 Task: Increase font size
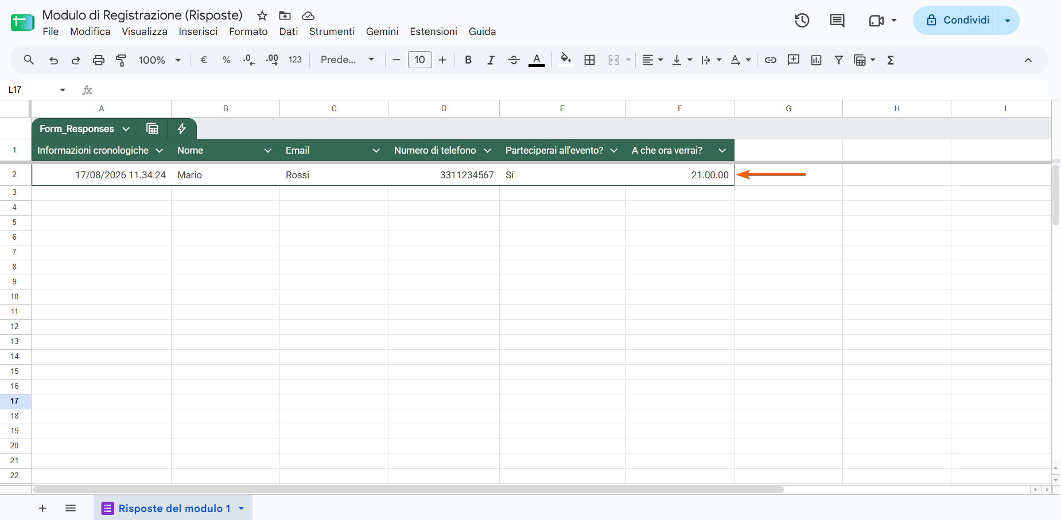(x=442, y=60)
